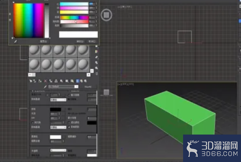Click Put Material to Scene icon
The height and width of the screenshot is (162, 241).
pos(35,81)
